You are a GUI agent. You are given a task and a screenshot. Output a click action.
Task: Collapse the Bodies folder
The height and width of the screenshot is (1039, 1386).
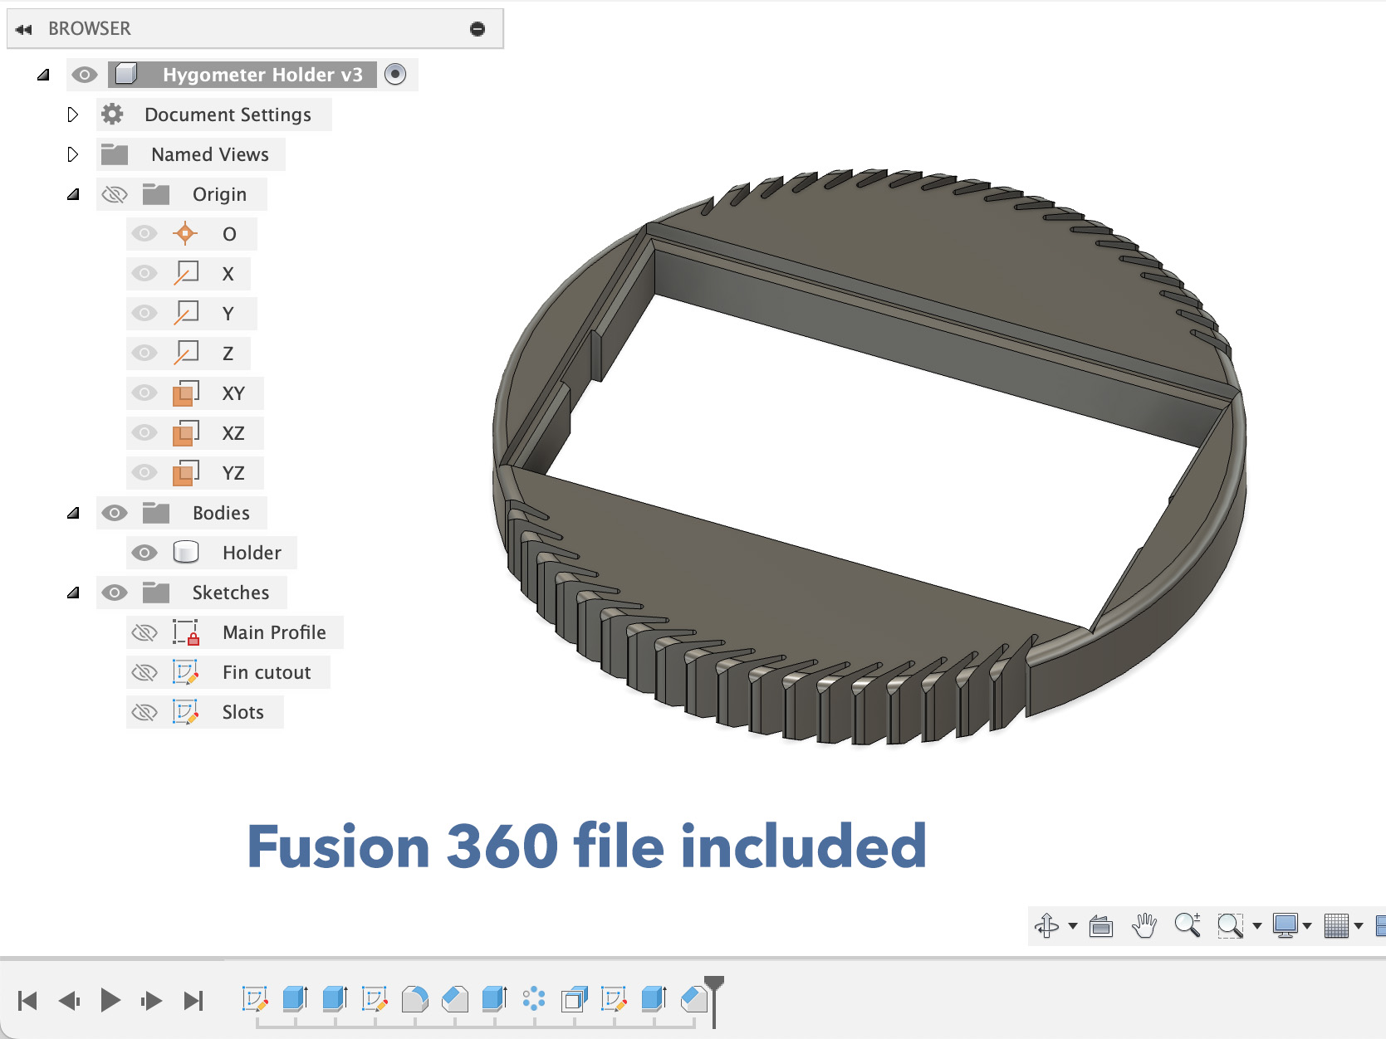pyautogui.click(x=73, y=513)
